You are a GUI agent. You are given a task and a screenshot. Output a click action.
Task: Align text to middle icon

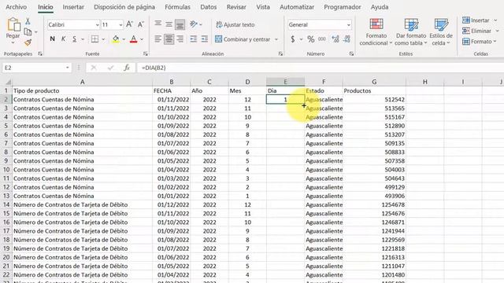point(169,24)
